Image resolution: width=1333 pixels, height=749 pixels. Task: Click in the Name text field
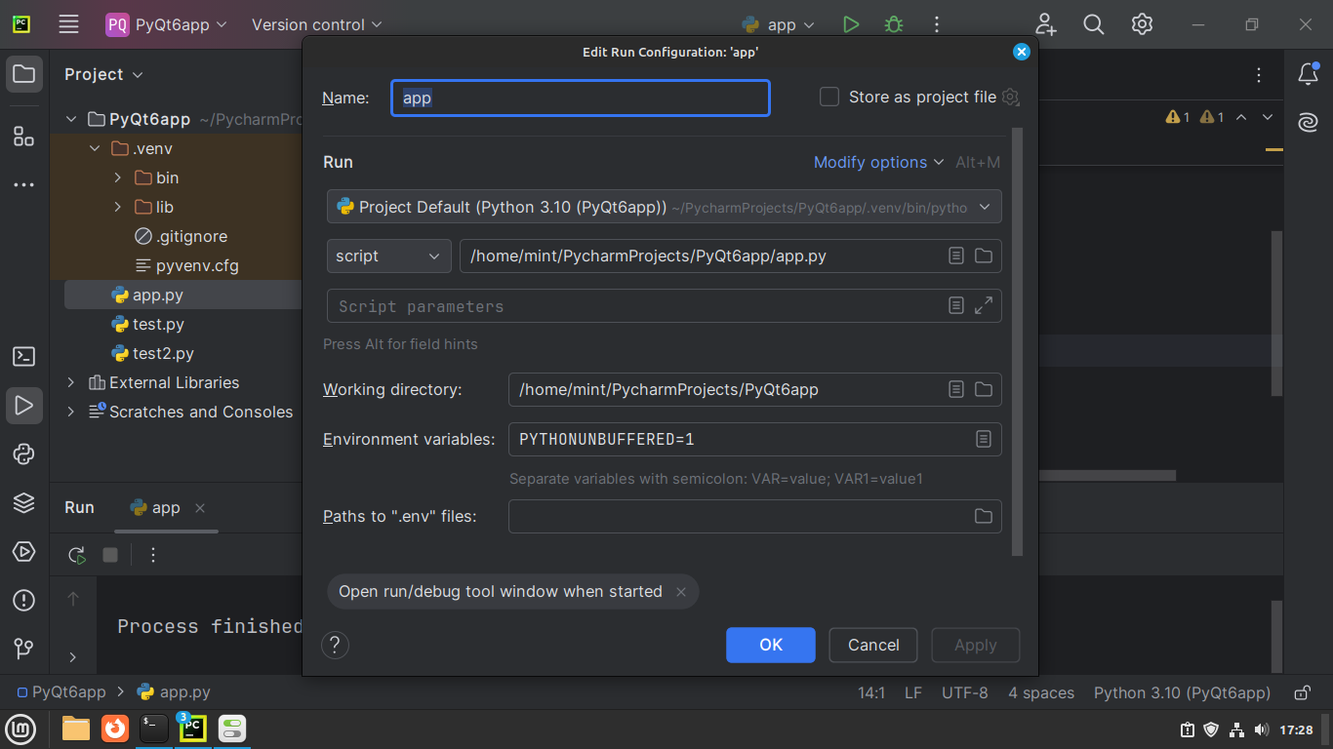[581, 98]
